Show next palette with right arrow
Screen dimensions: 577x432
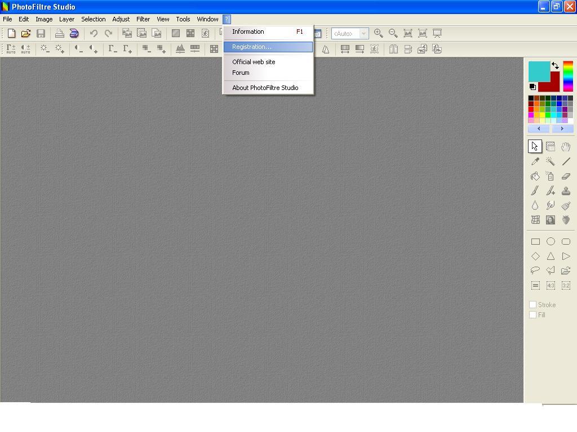tap(562, 129)
